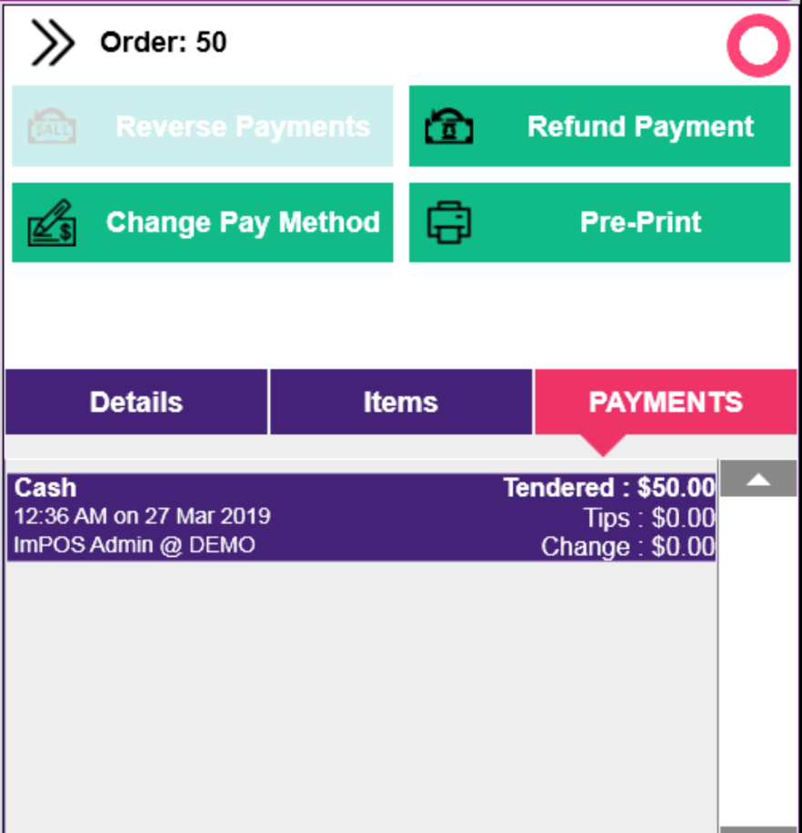The image size is (802, 833).
Task: Open Change Pay Method
Action: tap(203, 223)
